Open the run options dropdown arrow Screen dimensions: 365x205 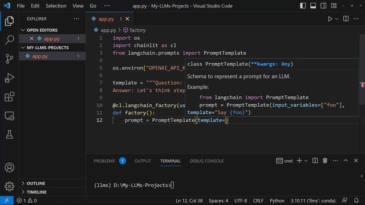[336, 19]
